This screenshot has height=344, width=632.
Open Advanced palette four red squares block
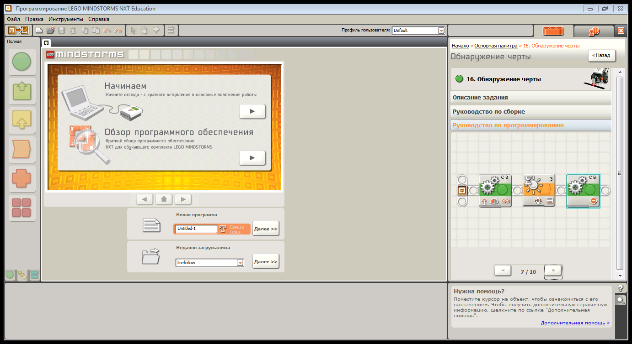coord(22,208)
